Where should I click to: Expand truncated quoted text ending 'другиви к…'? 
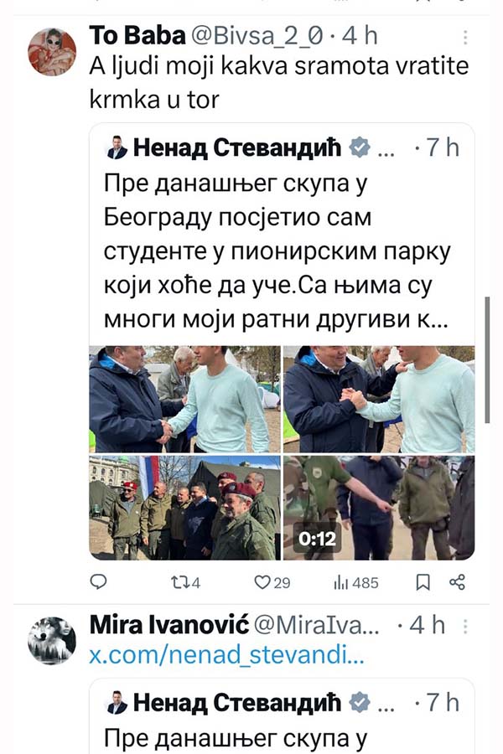[x=277, y=319]
